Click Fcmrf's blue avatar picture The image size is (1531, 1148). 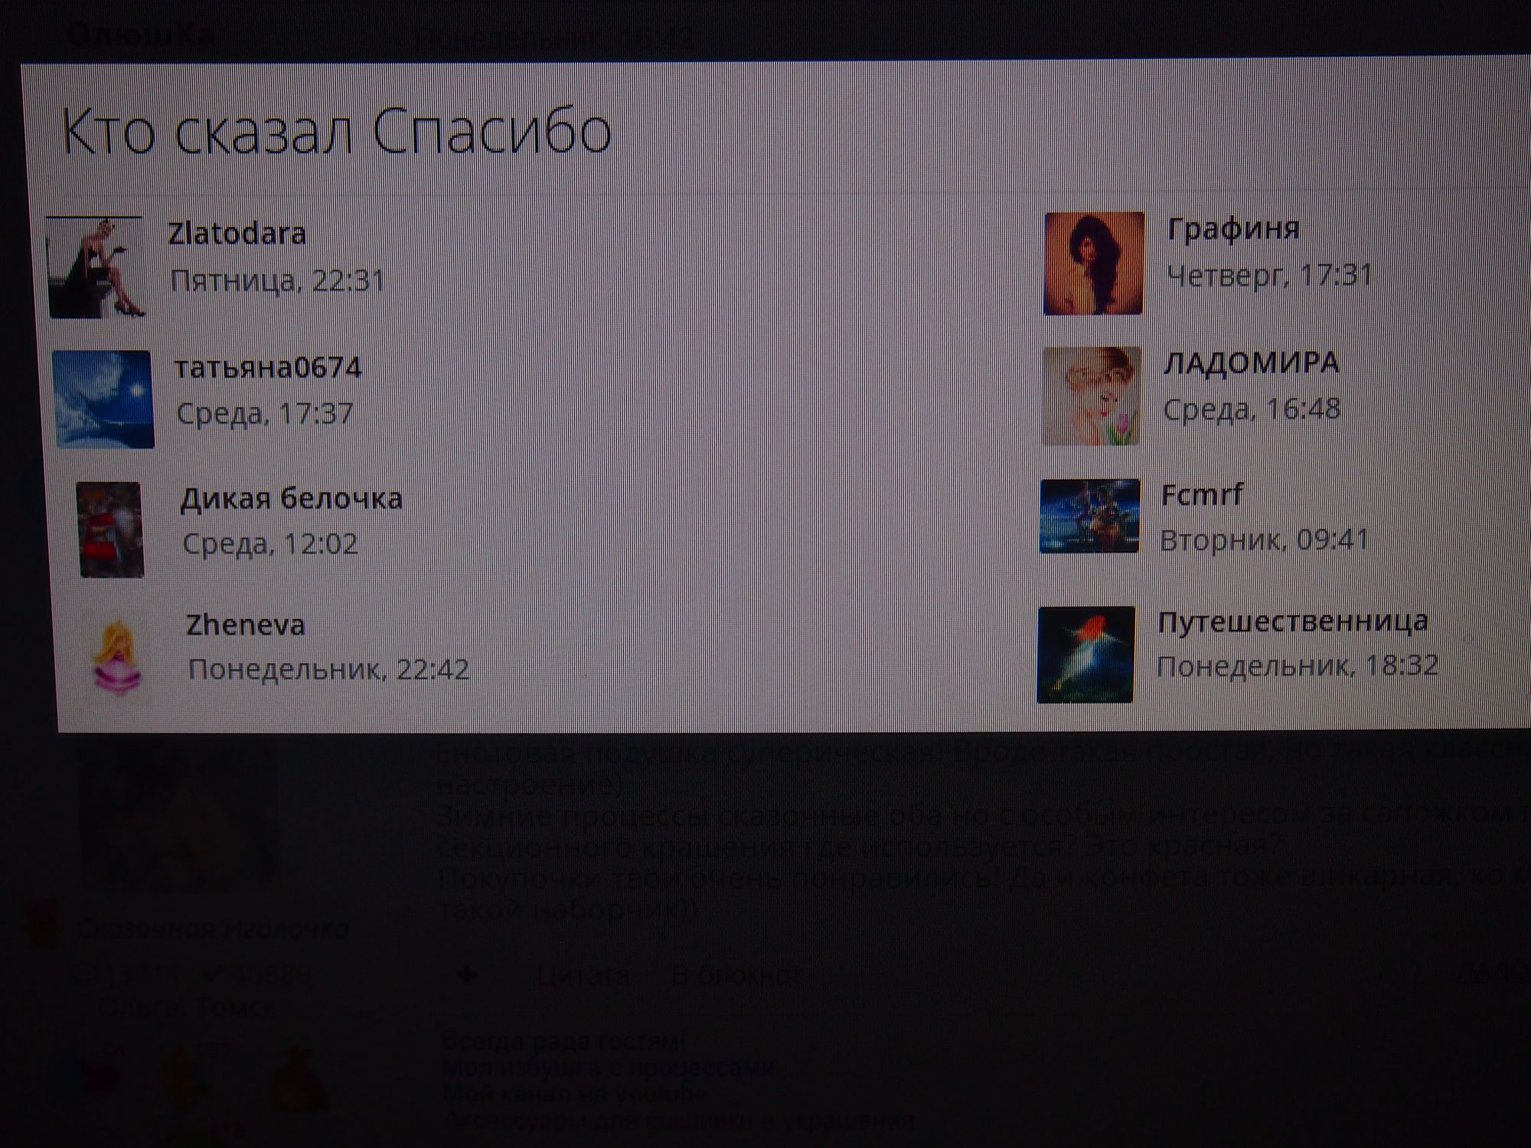[1089, 516]
